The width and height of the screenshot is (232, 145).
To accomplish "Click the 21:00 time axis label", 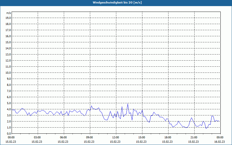I will click(194, 137).
